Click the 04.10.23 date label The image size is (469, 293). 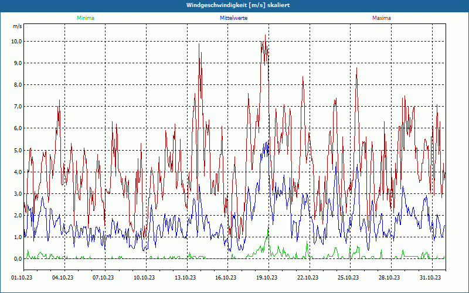coord(63,278)
